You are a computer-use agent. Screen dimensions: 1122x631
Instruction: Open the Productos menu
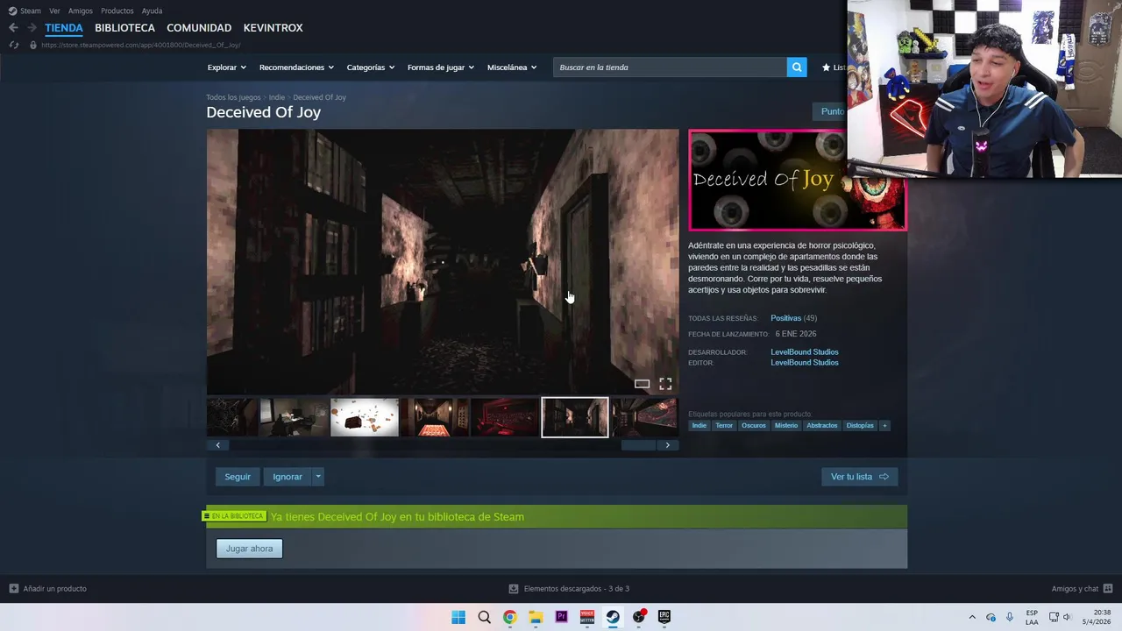[117, 11]
